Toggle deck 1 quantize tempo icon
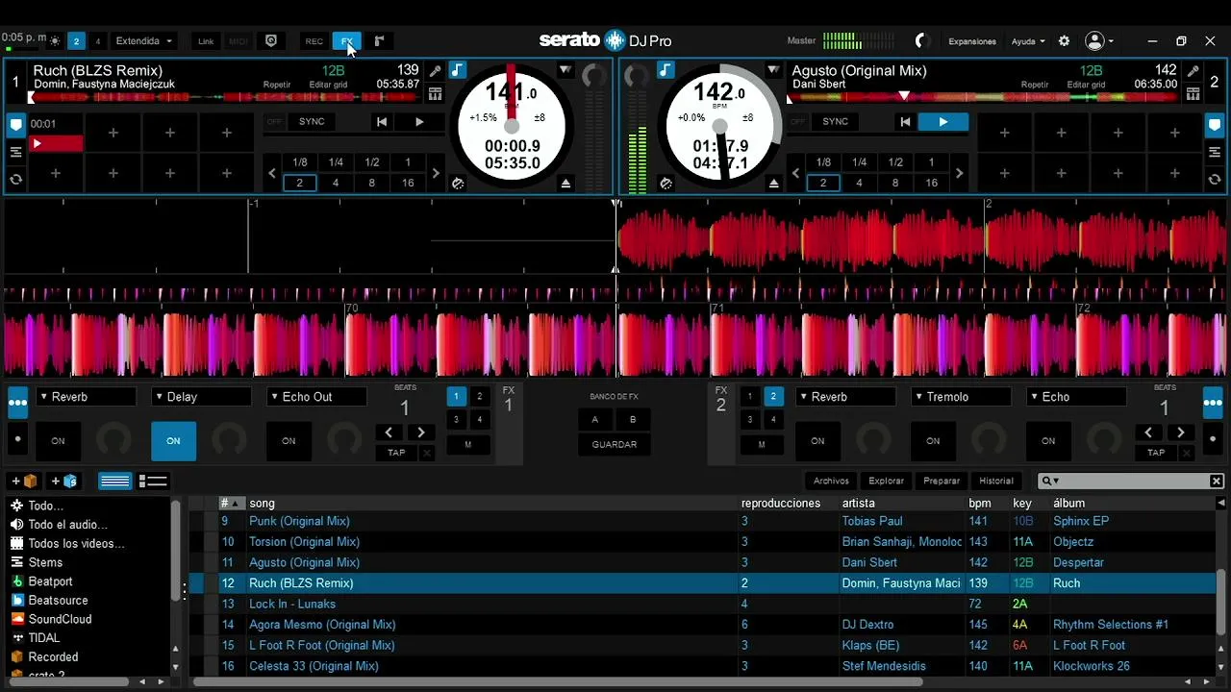1231x692 pixels. click(x=458, y=184)
